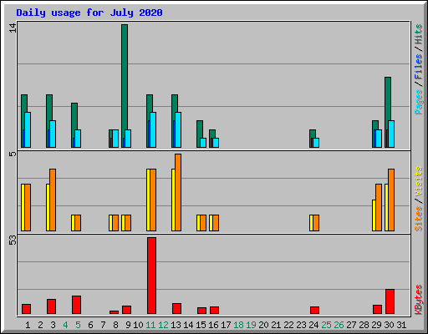Click day label '16' on the x-axis
This screenshot has height=334, width=428.
213,325
